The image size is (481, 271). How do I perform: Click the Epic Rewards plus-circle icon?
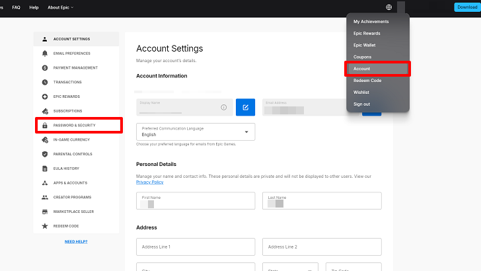45,97
